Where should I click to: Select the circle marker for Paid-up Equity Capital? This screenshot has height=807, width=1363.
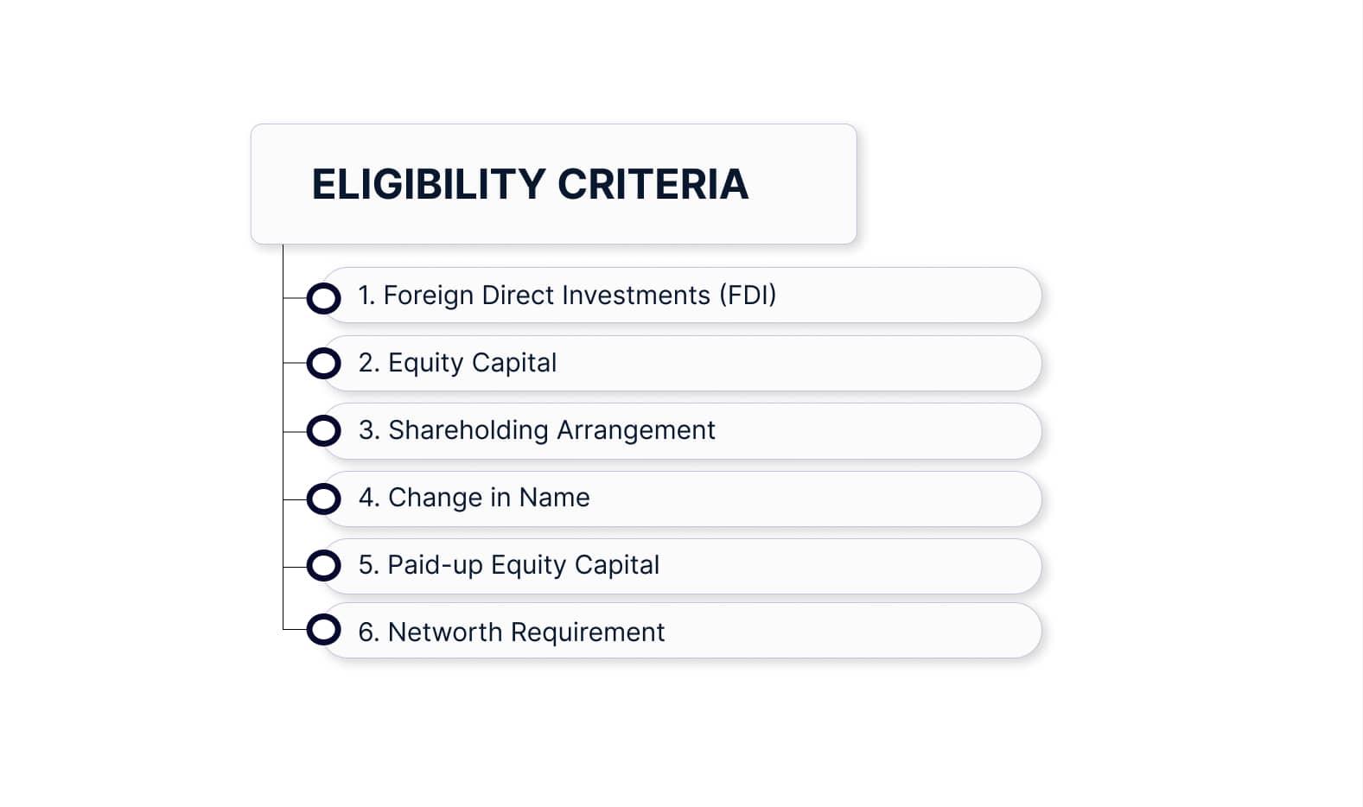[x=324, y=566]
